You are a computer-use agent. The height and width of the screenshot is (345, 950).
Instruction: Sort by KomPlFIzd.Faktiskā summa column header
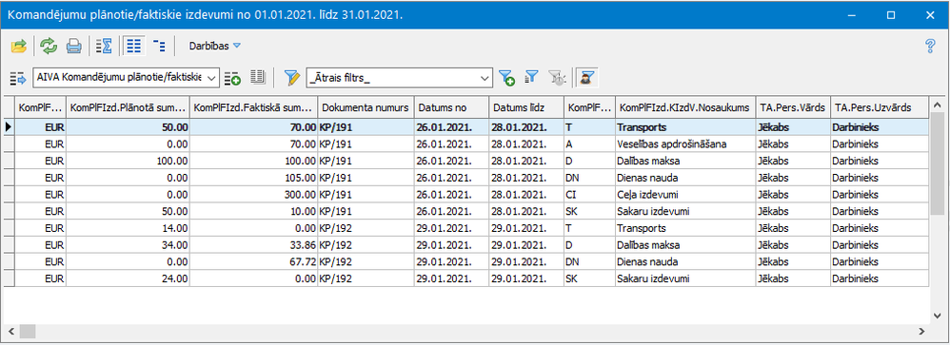click(x=254, y=107)
